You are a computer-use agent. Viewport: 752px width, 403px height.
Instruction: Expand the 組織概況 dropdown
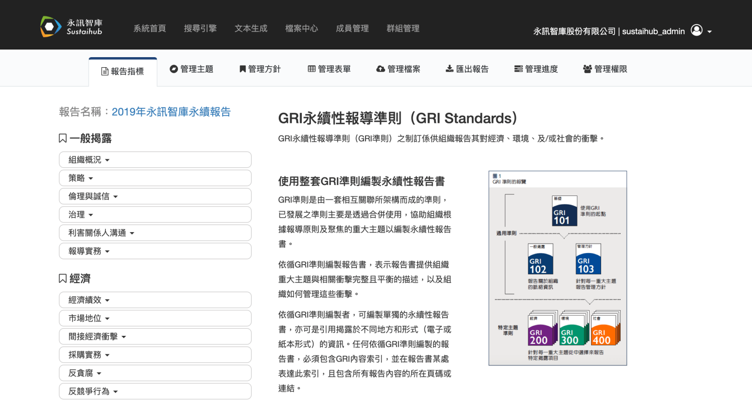pos(155,160)
